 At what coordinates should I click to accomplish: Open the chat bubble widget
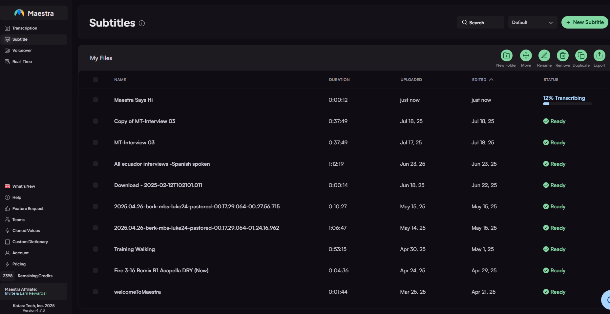(606, 299)
